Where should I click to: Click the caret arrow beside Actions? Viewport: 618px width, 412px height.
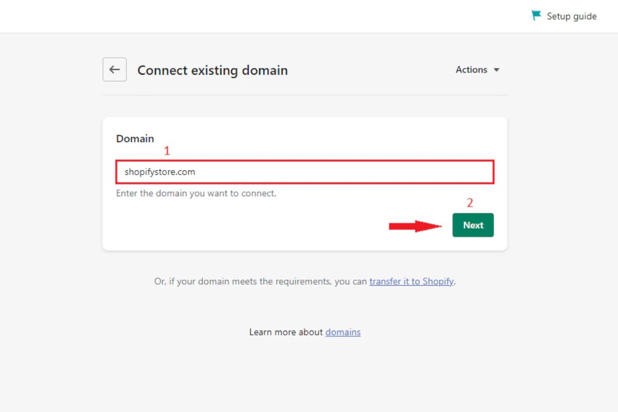coord(496,70)
